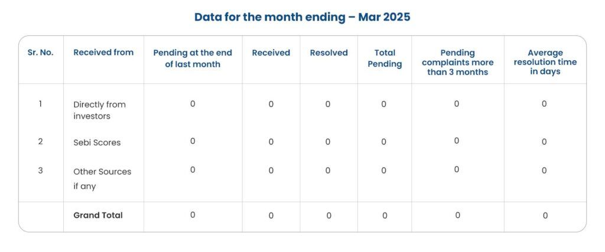Click the 'Grand Total' row label
605x252 pixels.
pyautogui.click(x=98, y=215)
